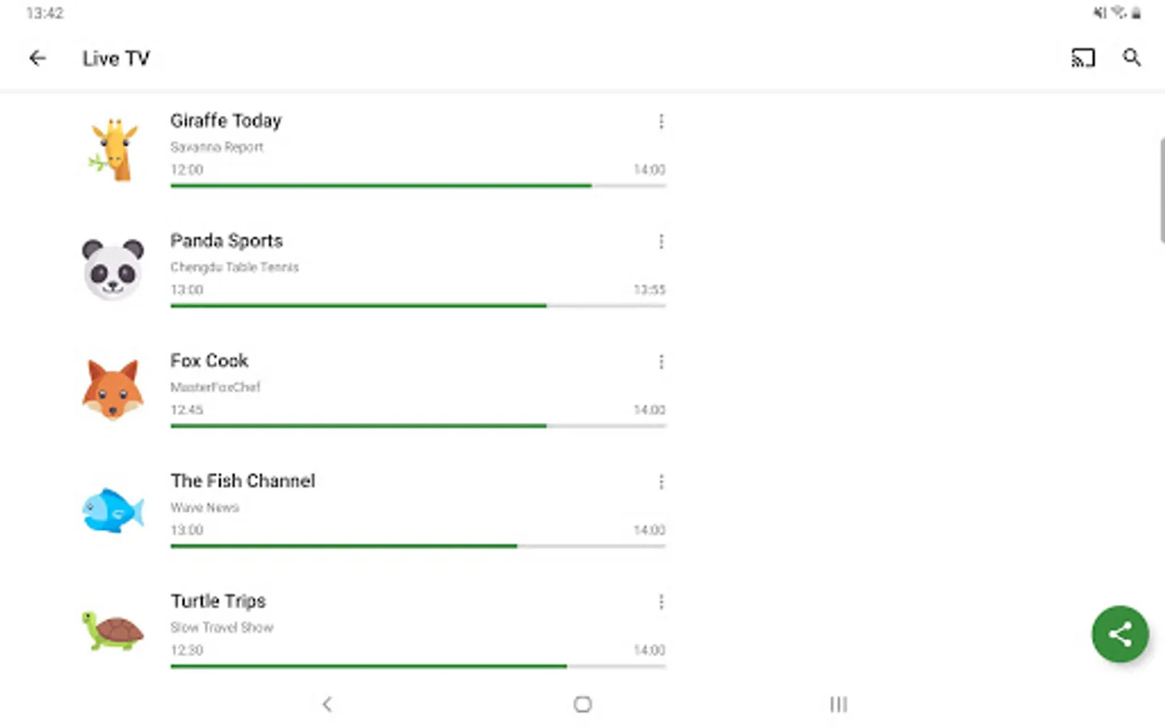Expand the Fox Cook three-dot menu
This screenshot has height=728, width=1165.
click(x=661, y=362)
